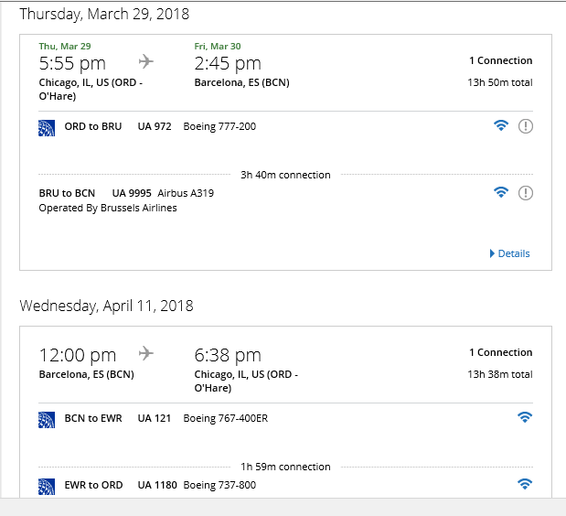Image resolution: width=566 pixels, height=516 pixels.
Task: Click the 1 Connection label for return flight
Action: tap(501, 352)
